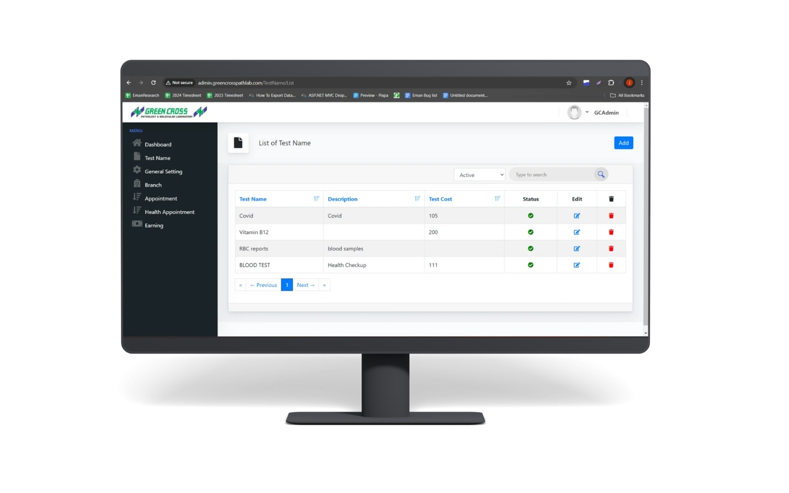Click the browser address bar URL

(246, 83)
